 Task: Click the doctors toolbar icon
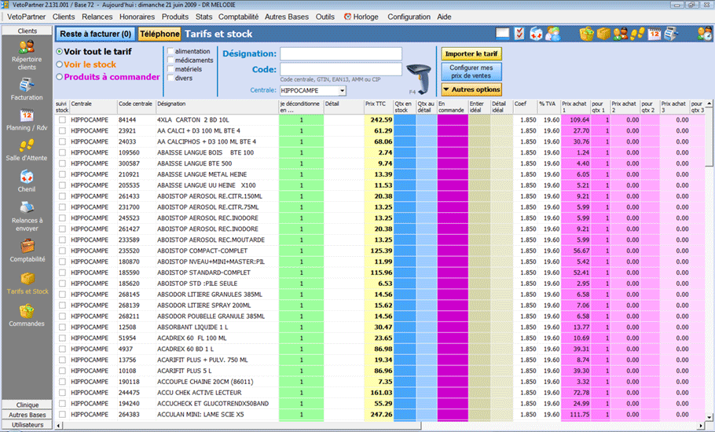[552, 34]
